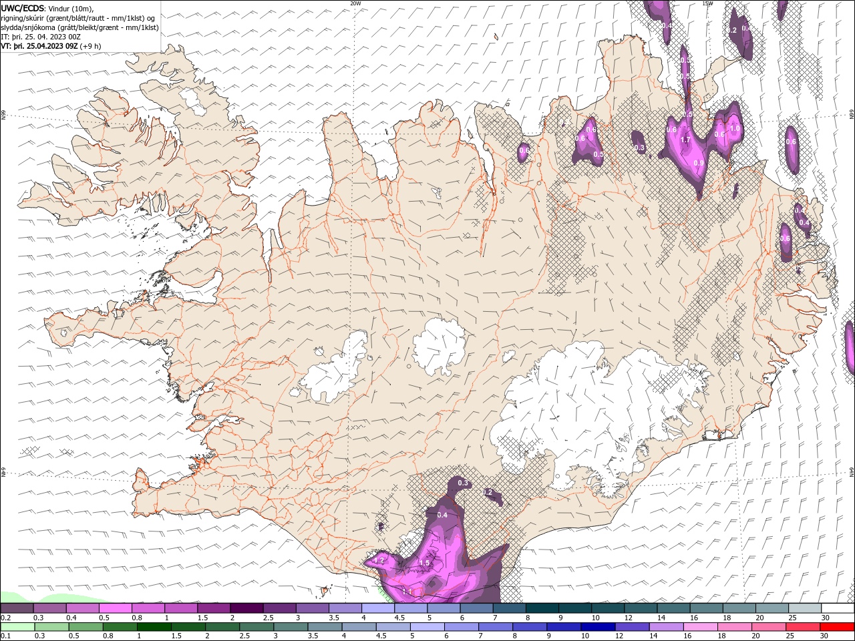This screenshot has height=641, width=855.
Task: Click the 1.5 value in the southern snow area
Action: point(424,563)
